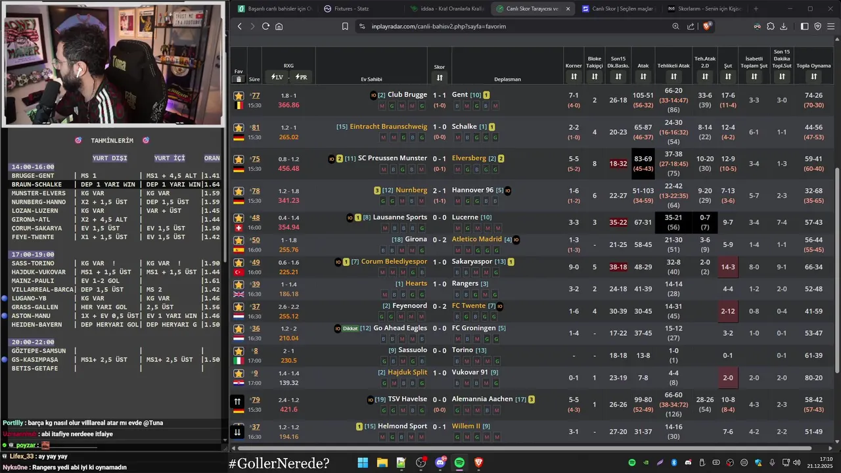The image size is (841, 473).
Task: Open Eversberg team link
Action: 469,158
